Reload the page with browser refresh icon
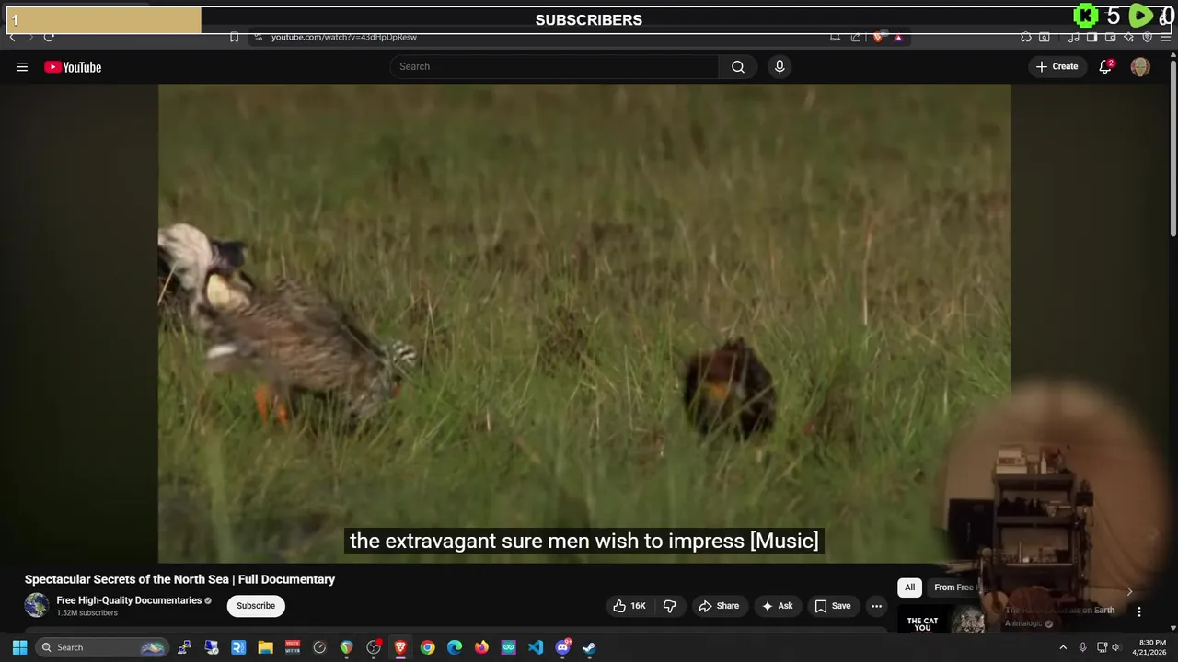1178x662 pixels. [49, 37]
